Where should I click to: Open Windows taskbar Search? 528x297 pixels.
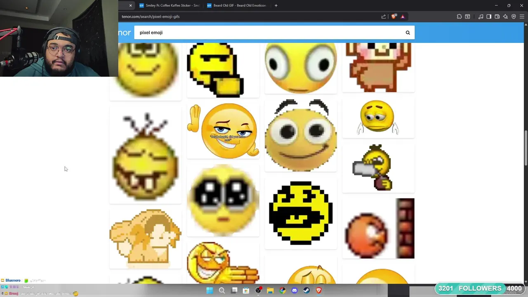(222, 290)
